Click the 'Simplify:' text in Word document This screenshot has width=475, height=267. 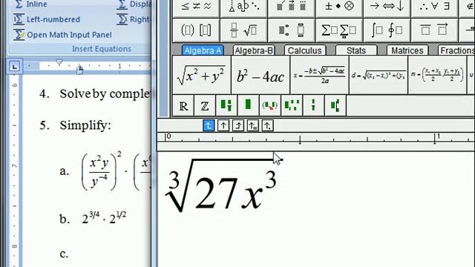[85, 125]
